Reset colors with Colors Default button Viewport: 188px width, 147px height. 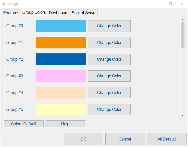point(24,124)
